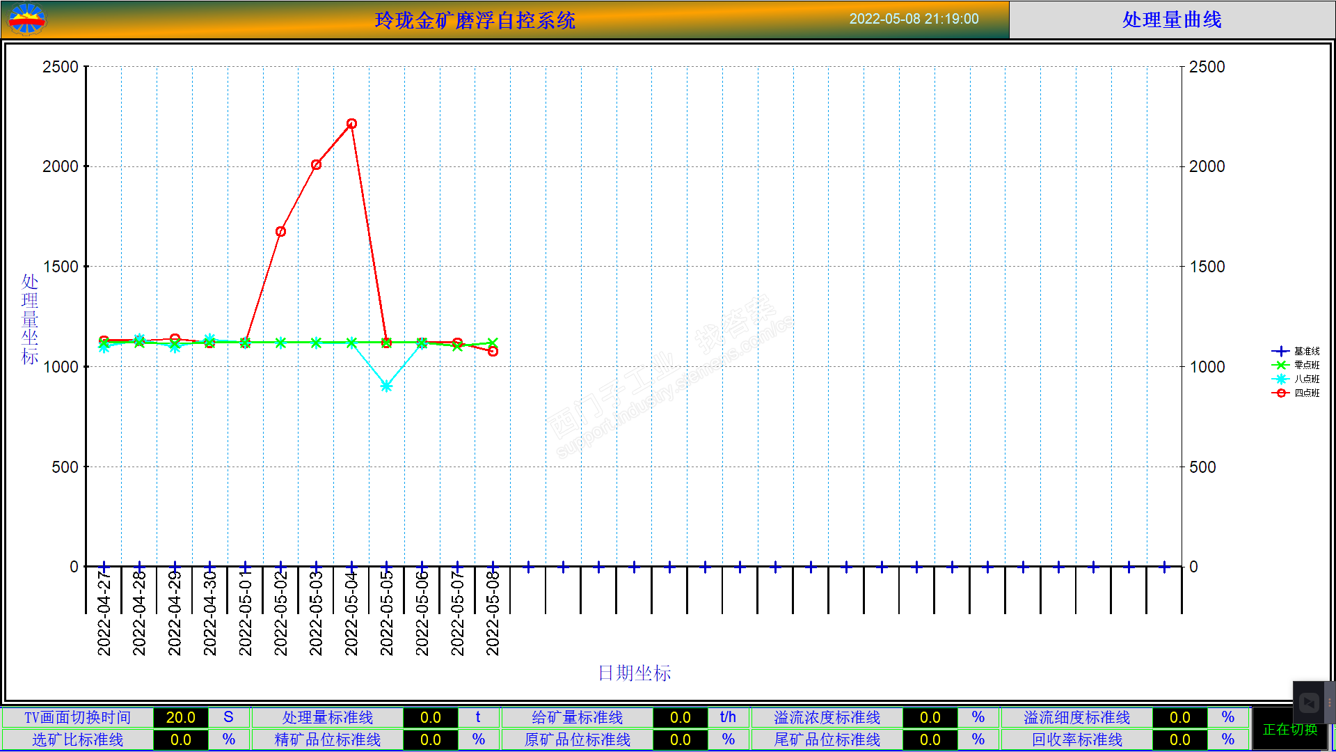1336x752 pixels.
Task: Click the 2022-05-08 date axis label
Action: (x=493, y=613)
